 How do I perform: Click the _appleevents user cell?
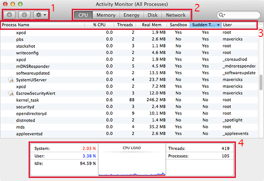pos(235,134)
